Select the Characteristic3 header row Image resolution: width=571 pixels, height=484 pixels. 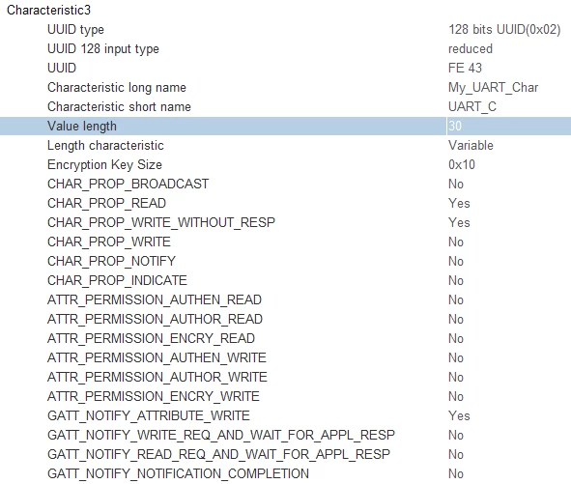pos(48,11)
